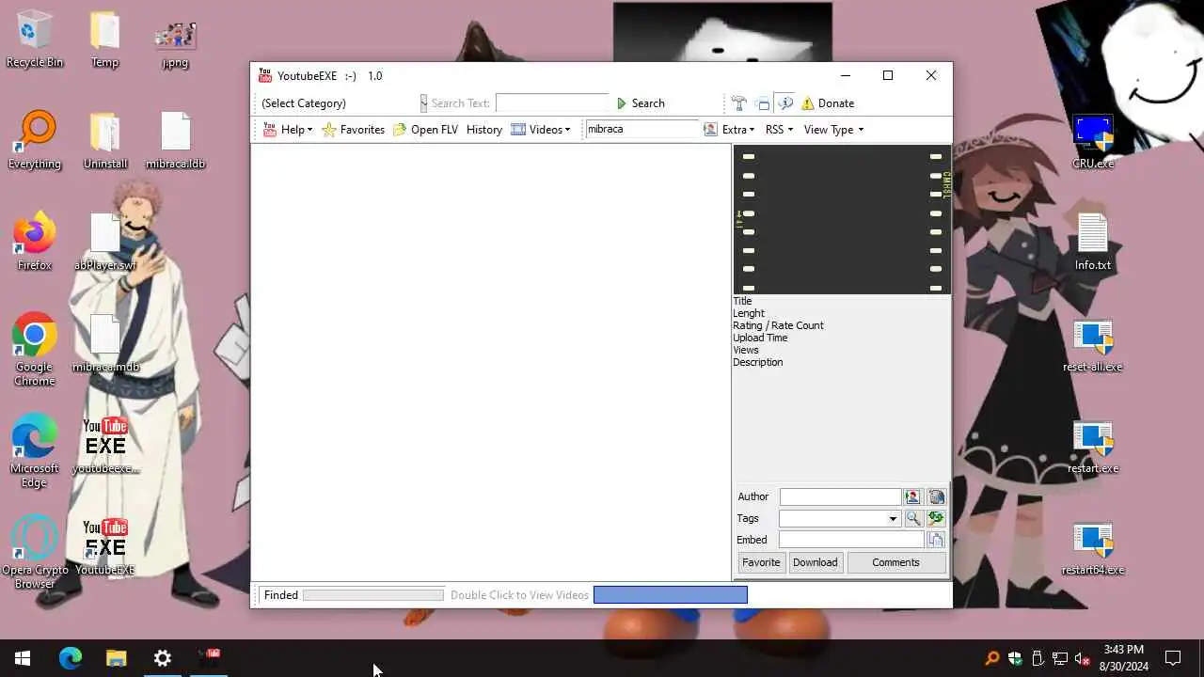Open File Explorer from taskbar

116,658
